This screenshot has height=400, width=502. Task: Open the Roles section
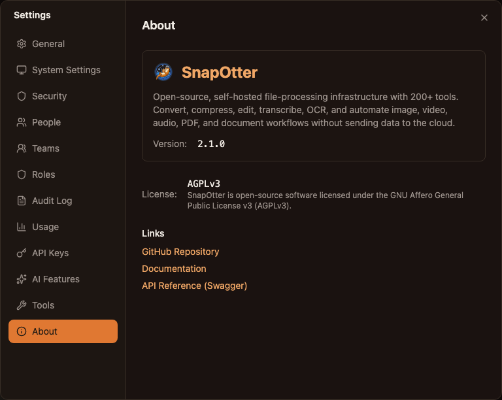coord(63,175)
